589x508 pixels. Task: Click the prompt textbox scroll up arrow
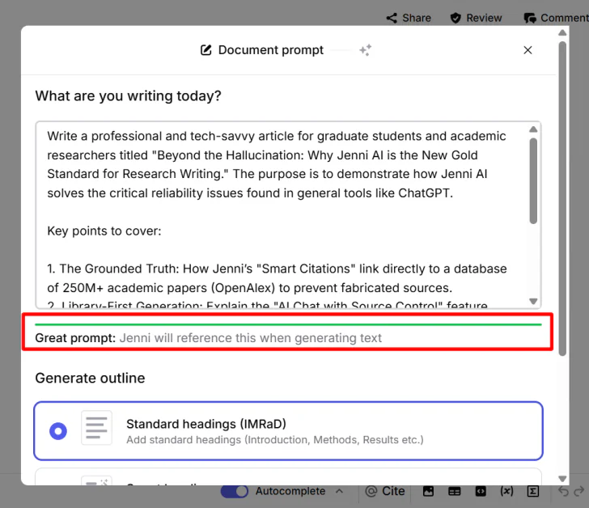[533, 129]
